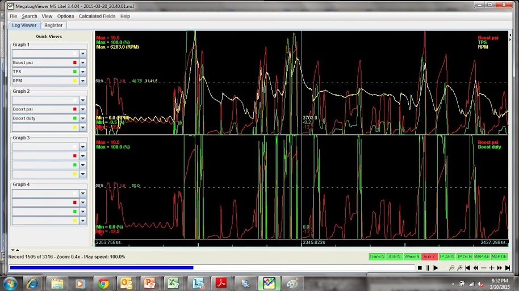Open the Calculated Fields menu
This screenshot has width=519, height=291.
click(x=97, y=16)
